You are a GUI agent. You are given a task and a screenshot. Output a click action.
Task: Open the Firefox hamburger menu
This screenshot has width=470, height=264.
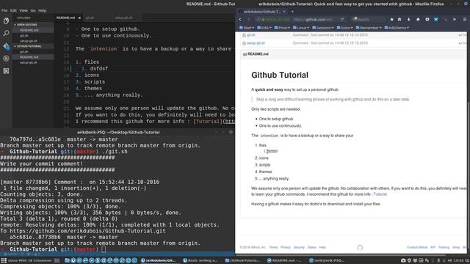(465, 20)
